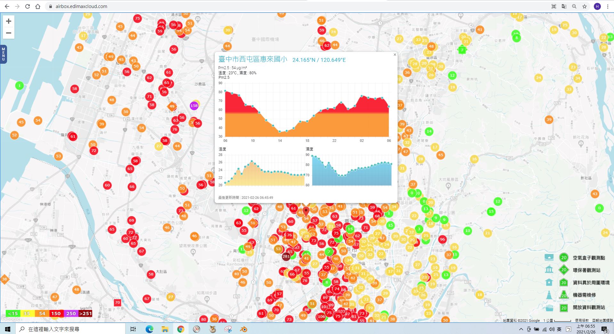
Task: Switch to Blender on taskbar
Action: click(244, 329)
